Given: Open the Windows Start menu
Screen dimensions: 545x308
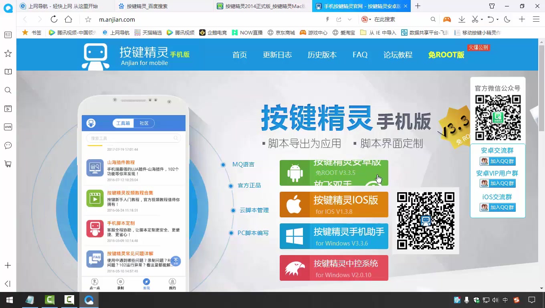Looking at the screenshot, I should (x=9, y=300).
